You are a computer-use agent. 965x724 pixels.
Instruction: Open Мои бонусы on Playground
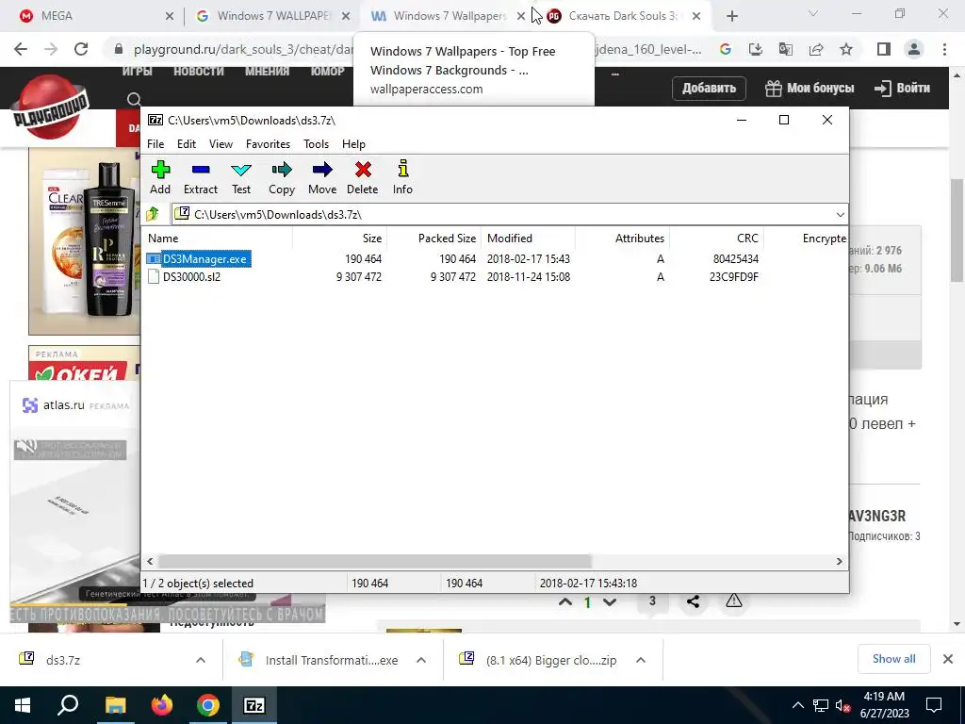pos(810,88)
